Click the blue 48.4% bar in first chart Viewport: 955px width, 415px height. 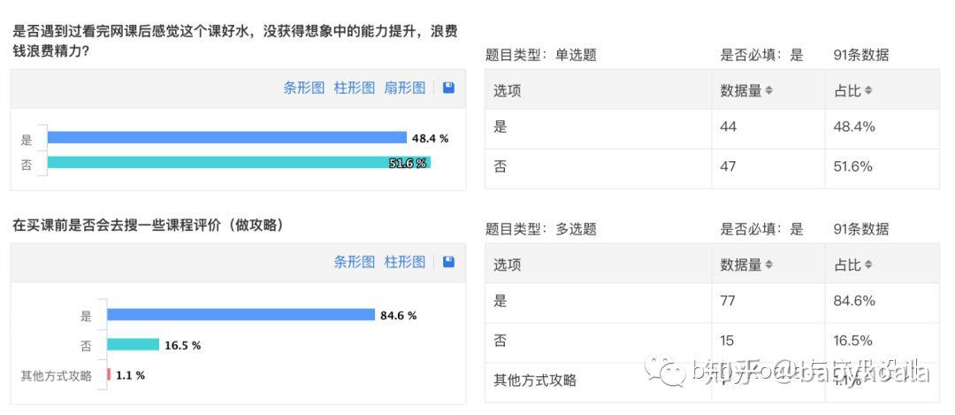(226, 137)
